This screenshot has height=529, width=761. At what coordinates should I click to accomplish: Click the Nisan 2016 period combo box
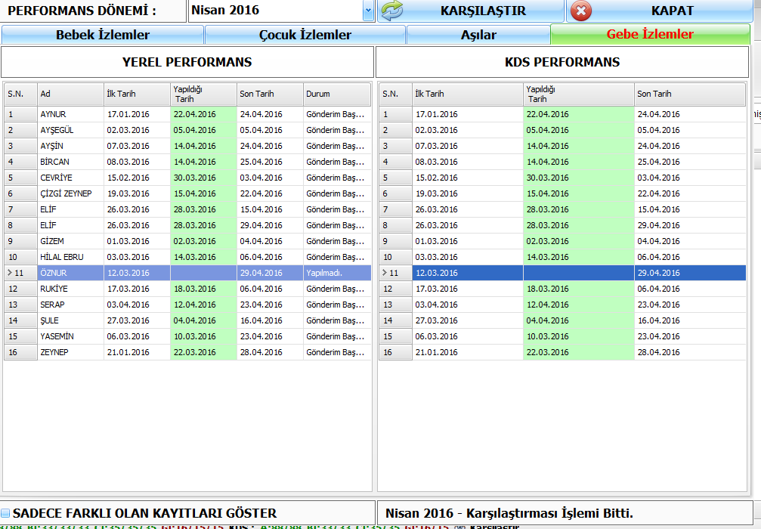[x=275, y=11]
